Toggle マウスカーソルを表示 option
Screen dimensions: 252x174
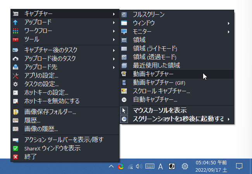tap(177, 110)
